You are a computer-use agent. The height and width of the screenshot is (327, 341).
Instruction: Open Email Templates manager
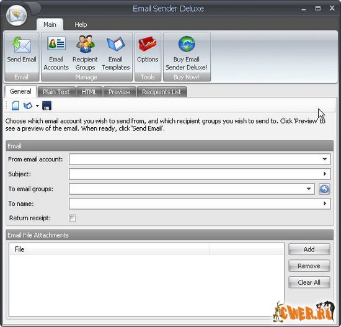click(x=116, y=44)
